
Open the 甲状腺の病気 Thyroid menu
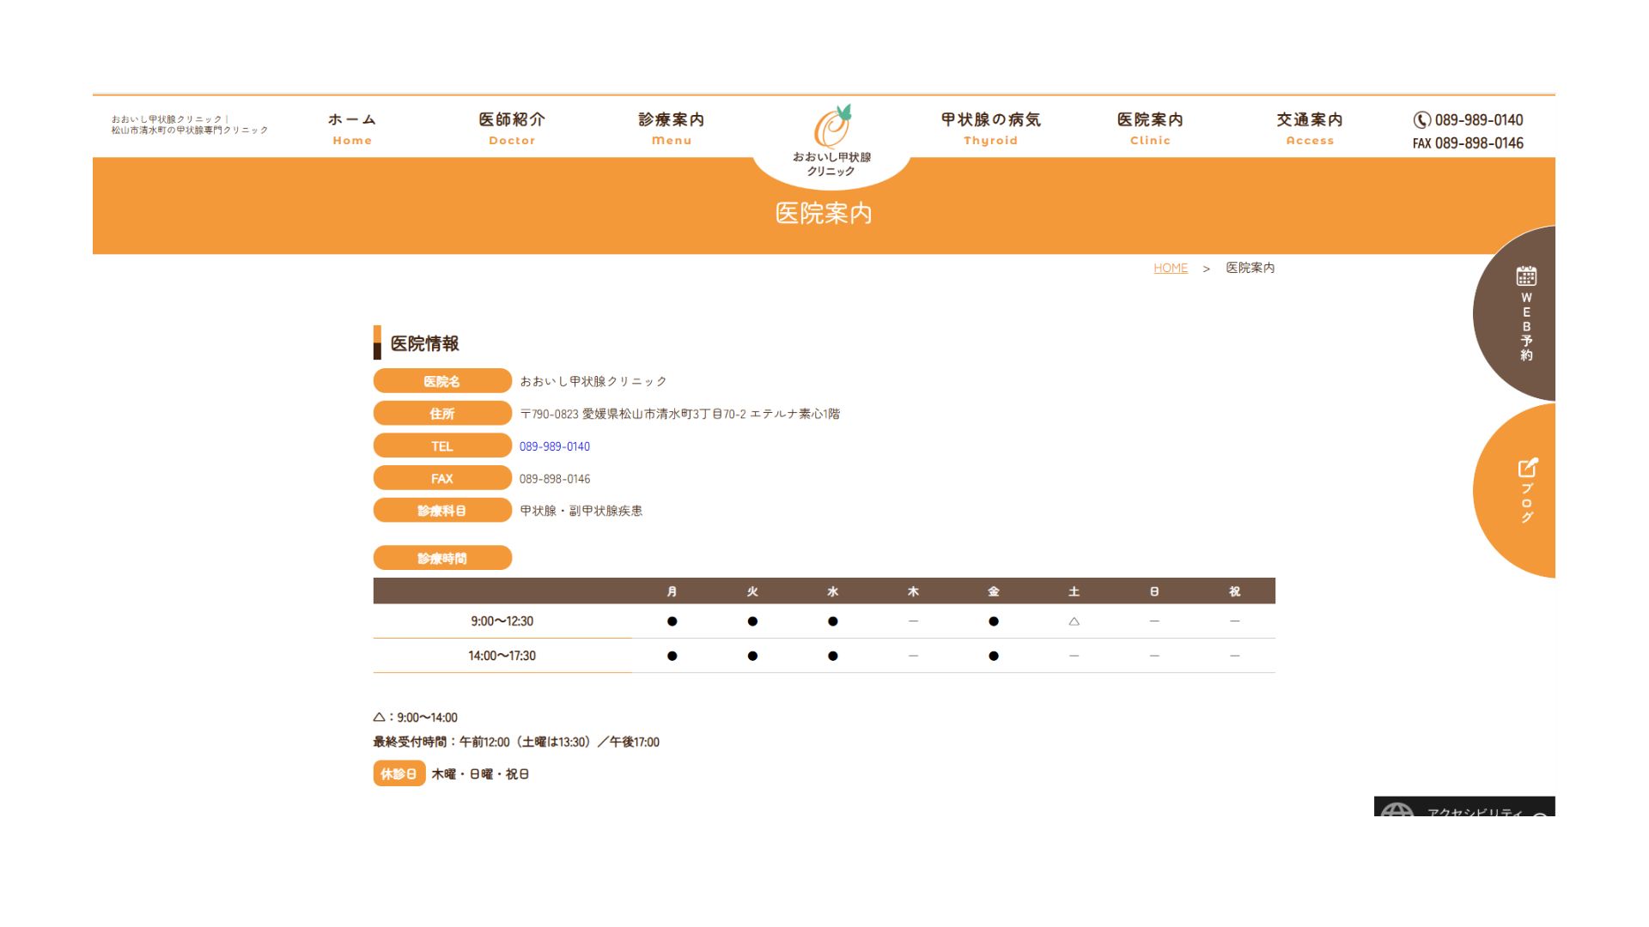click(x=990, y=128)
